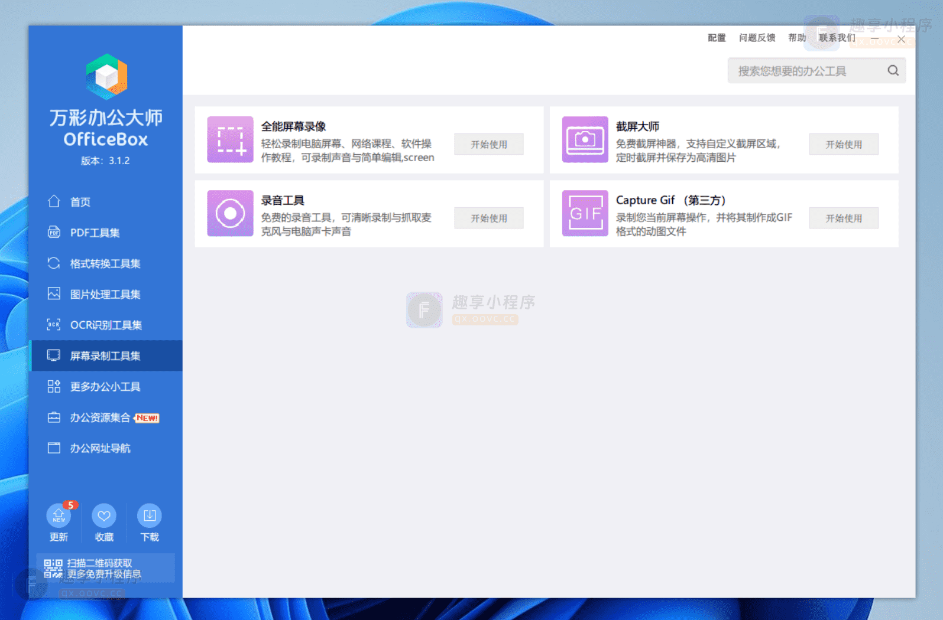943x620 pixels.
Task: Click the red NEW badge
Action: coord(147,418)
